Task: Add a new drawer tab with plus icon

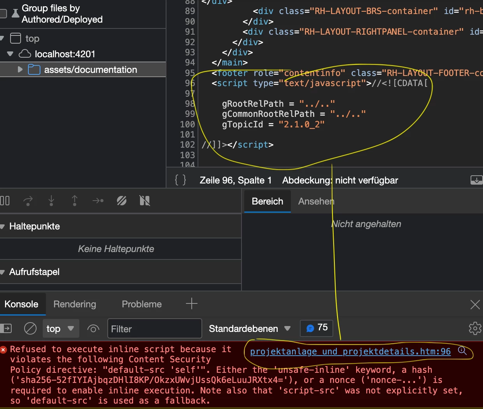Action: (192, 303)
